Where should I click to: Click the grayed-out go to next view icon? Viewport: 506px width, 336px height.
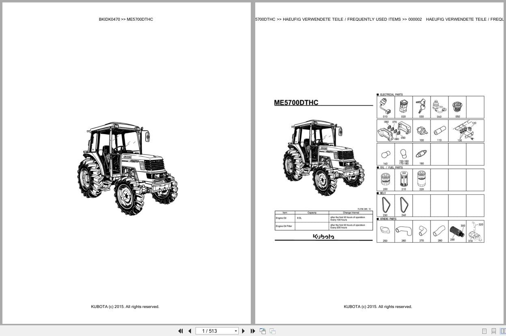[272, 331]
